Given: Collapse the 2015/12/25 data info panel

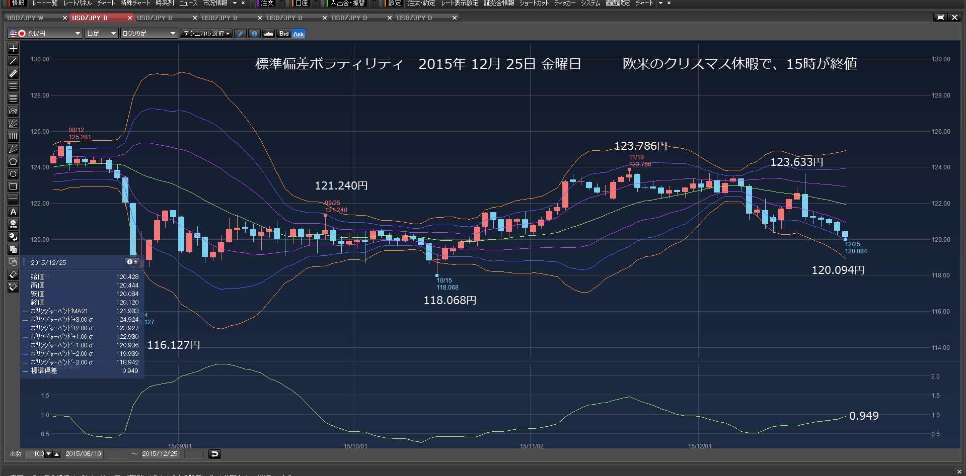Looking at the screenshot, I should click(x=132, y=262).
